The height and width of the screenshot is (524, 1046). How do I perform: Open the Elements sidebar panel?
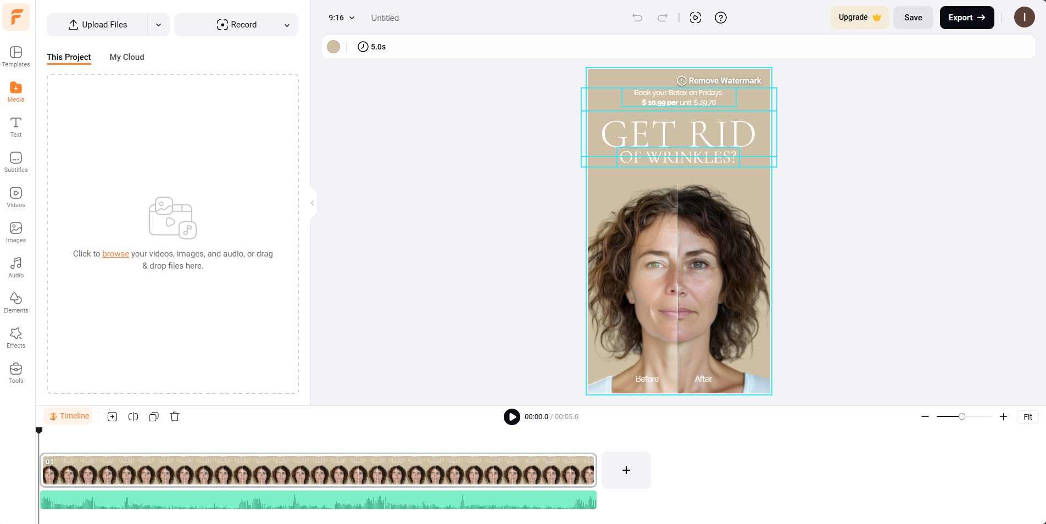16,303
